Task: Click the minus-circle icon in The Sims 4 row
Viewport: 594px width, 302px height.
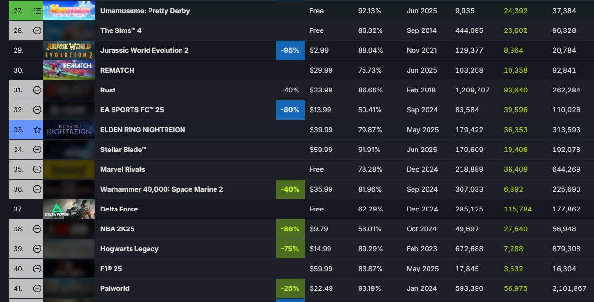Action: click(x=37, y=30)
